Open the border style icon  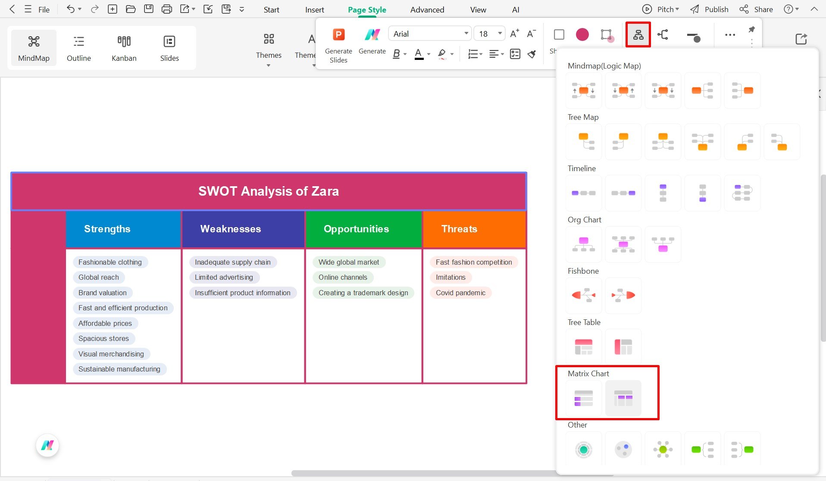[x=607, y=35]
